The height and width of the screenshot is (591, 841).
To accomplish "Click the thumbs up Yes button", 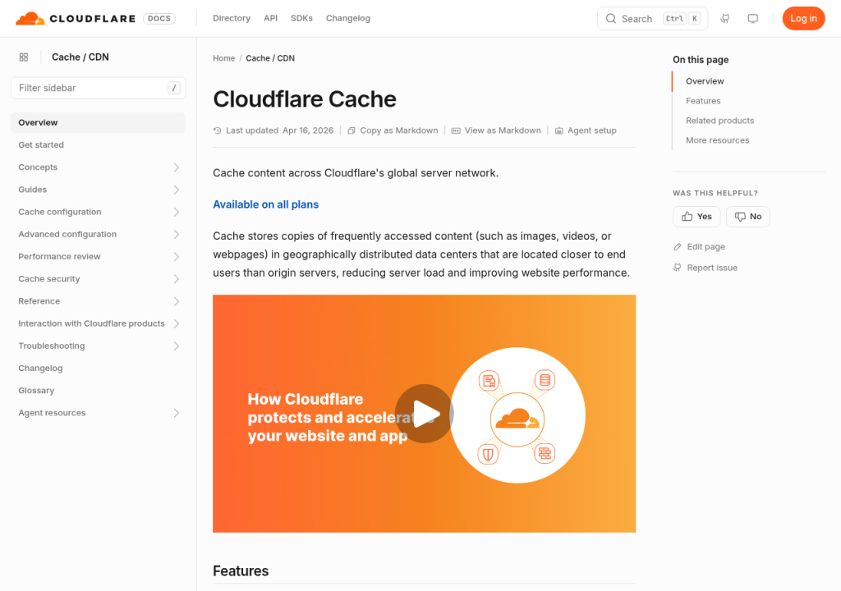I will [696, 217].
